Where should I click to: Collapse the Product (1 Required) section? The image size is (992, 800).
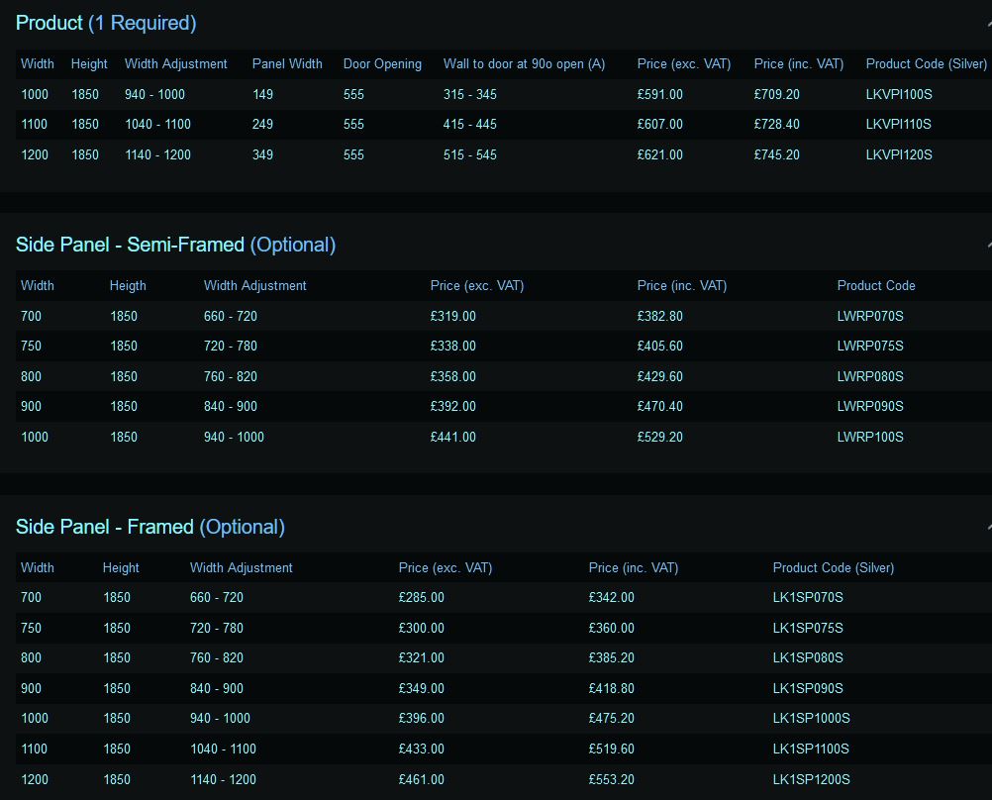click(x=988, y=23)
